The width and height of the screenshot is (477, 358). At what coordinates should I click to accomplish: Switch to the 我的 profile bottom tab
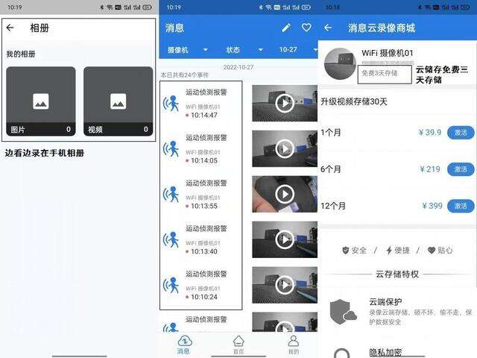tap(293, 345)
